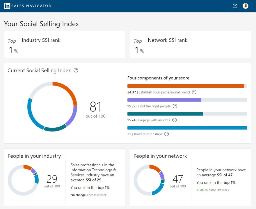Viewport: 256px width, 209px height.
Task: Click the Network SSI rank card
Action: pyautogui.click(x=190, y=45)
